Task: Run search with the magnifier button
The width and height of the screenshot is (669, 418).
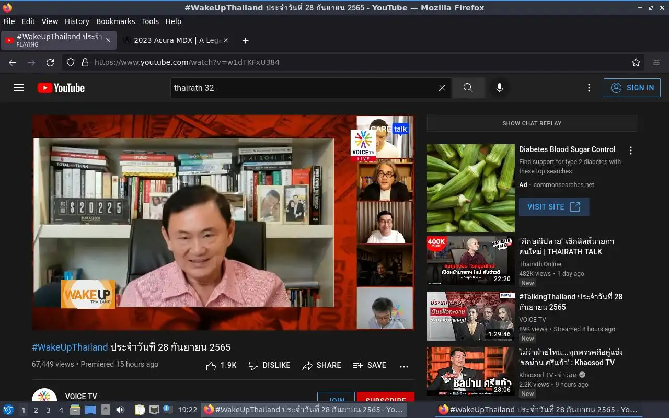Action: tap(468, 88)
